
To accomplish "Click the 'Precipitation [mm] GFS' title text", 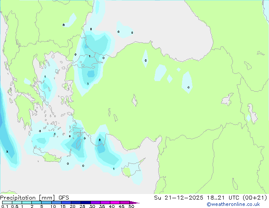I will click(34, 198).
